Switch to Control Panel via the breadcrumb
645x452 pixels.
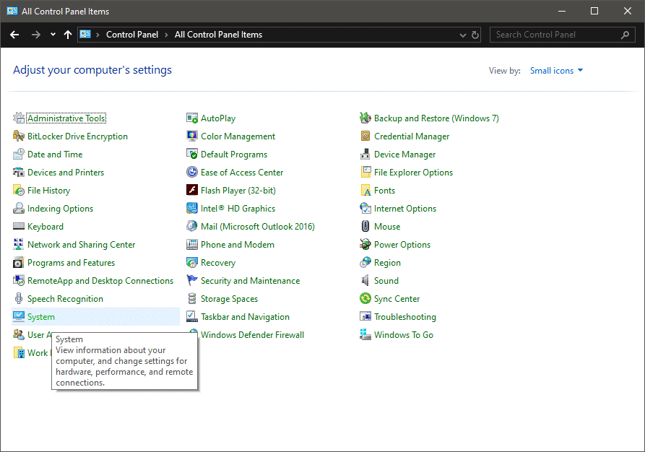tap(132, 34)
